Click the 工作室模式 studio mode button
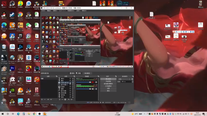 (108, 86)
